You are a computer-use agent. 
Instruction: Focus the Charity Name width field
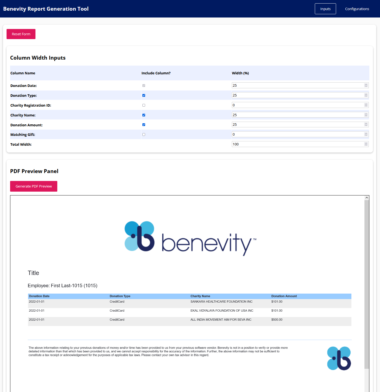pyautogui.click(x=300, y=115)
